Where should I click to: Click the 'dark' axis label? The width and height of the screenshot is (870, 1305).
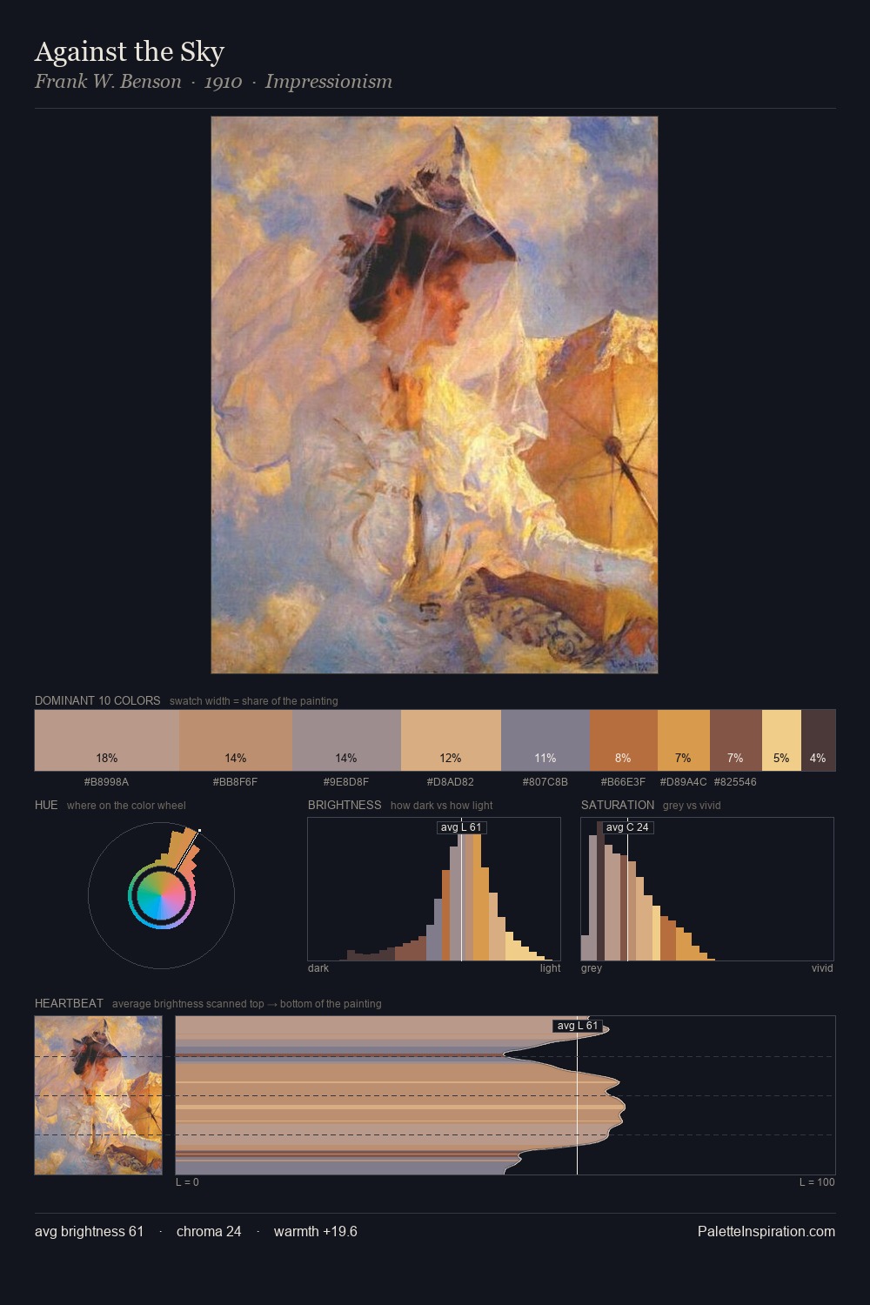click(x=318, y=968)
